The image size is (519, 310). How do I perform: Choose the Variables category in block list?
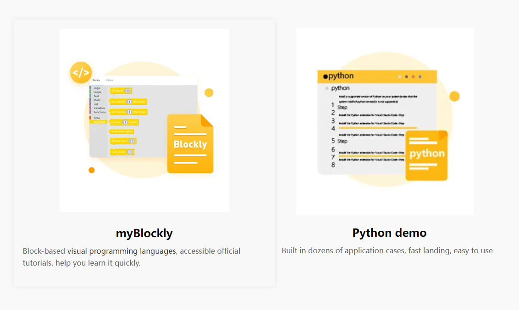click(x=99, y=108)
